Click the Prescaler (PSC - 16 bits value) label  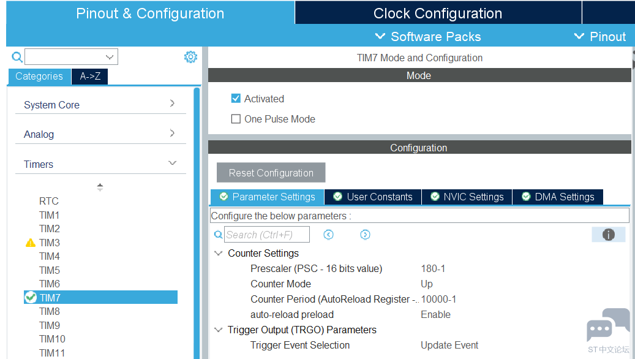coord(317,269)
